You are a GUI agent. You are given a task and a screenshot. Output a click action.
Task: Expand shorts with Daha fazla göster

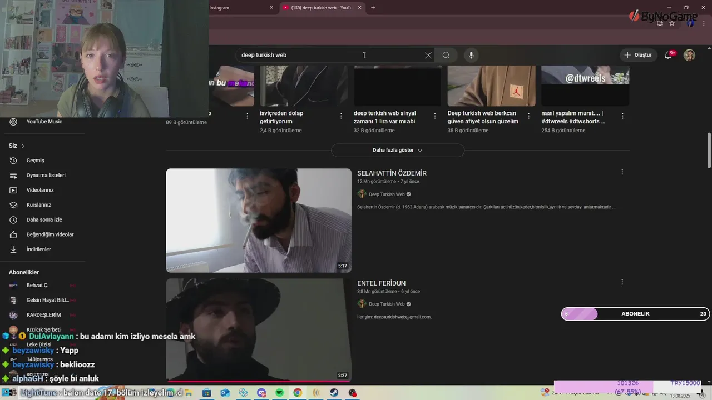[x=398, y=150]
